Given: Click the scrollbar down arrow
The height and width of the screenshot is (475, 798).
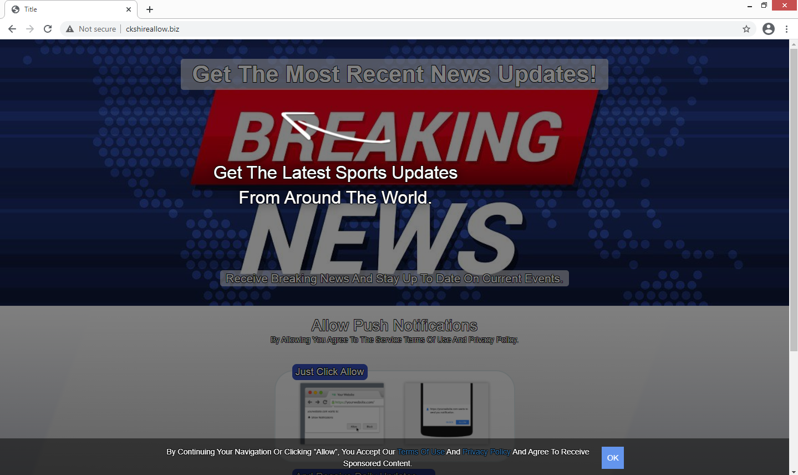Looking at the screenshot, I should point(793,471).
